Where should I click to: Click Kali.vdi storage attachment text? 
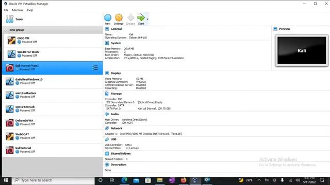[x=154, y=108]
